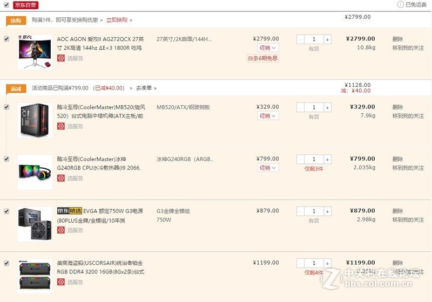Screen dimensions: 432x302
Task: Open 酷冷至尊 MB520 product title
Action: [x=101, y=112]
